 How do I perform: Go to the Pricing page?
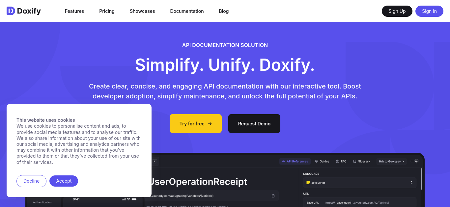click(107, 11)
